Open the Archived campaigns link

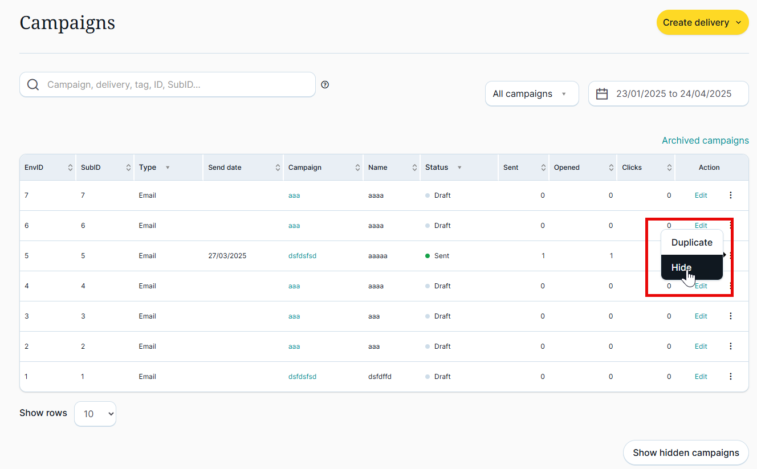pyautogui.click(x=705, y=141)
